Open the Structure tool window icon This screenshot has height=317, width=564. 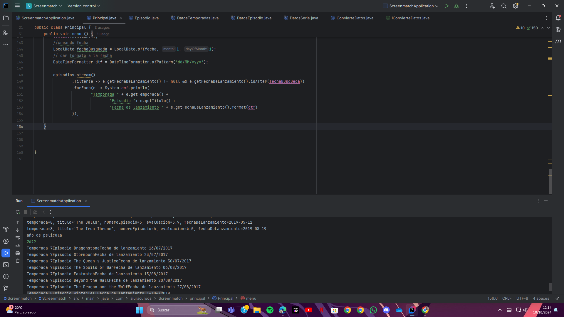[x=6, y=33]
